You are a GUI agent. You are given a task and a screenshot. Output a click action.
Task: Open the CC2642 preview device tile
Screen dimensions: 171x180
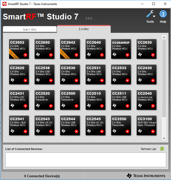[70, 49]
